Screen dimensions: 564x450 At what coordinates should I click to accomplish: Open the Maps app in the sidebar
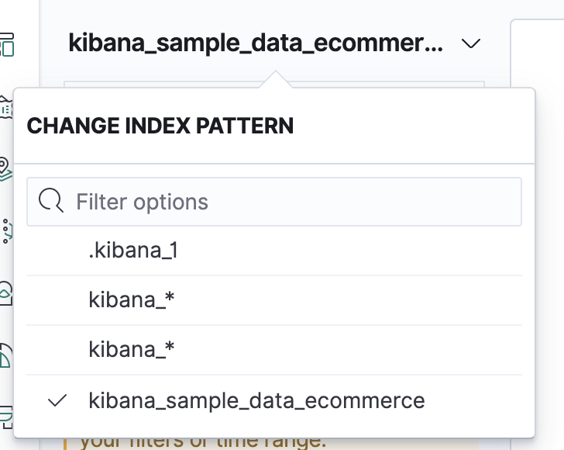6,168
